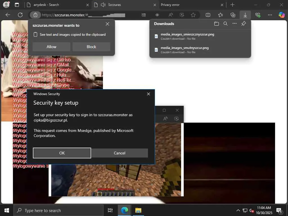Click the taskbar search box

pyautogui.click(x=58, y=210)
